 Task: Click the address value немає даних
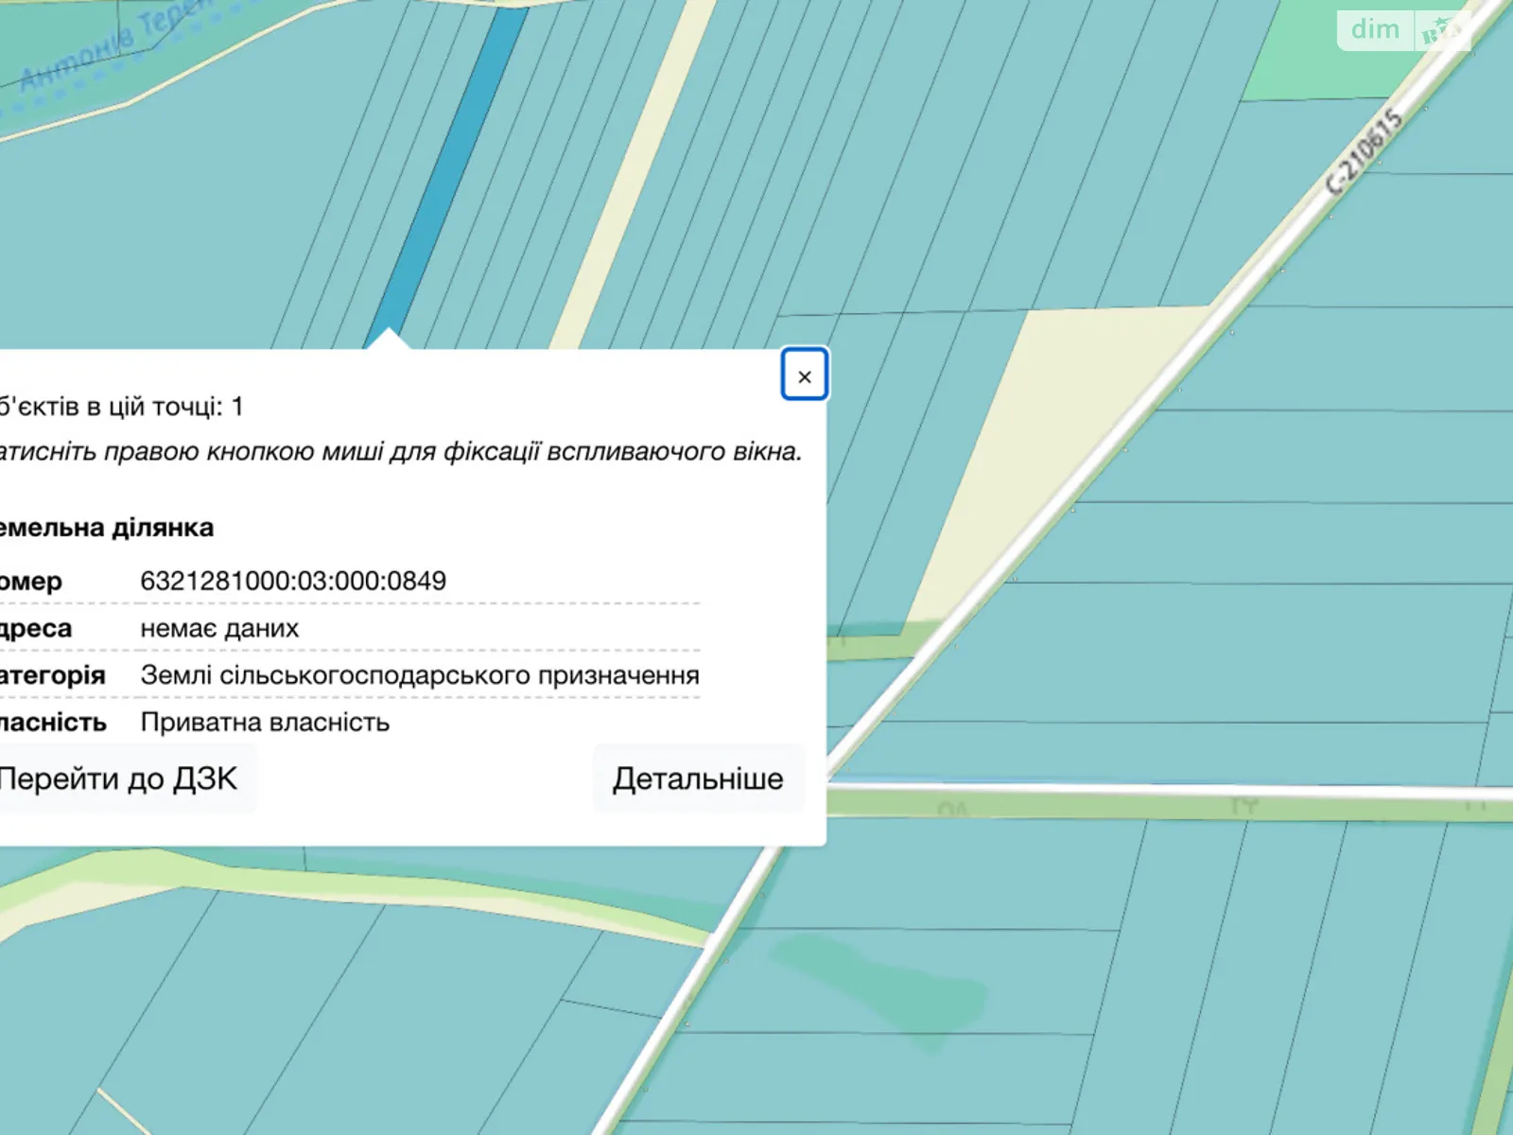pos(219,628)
